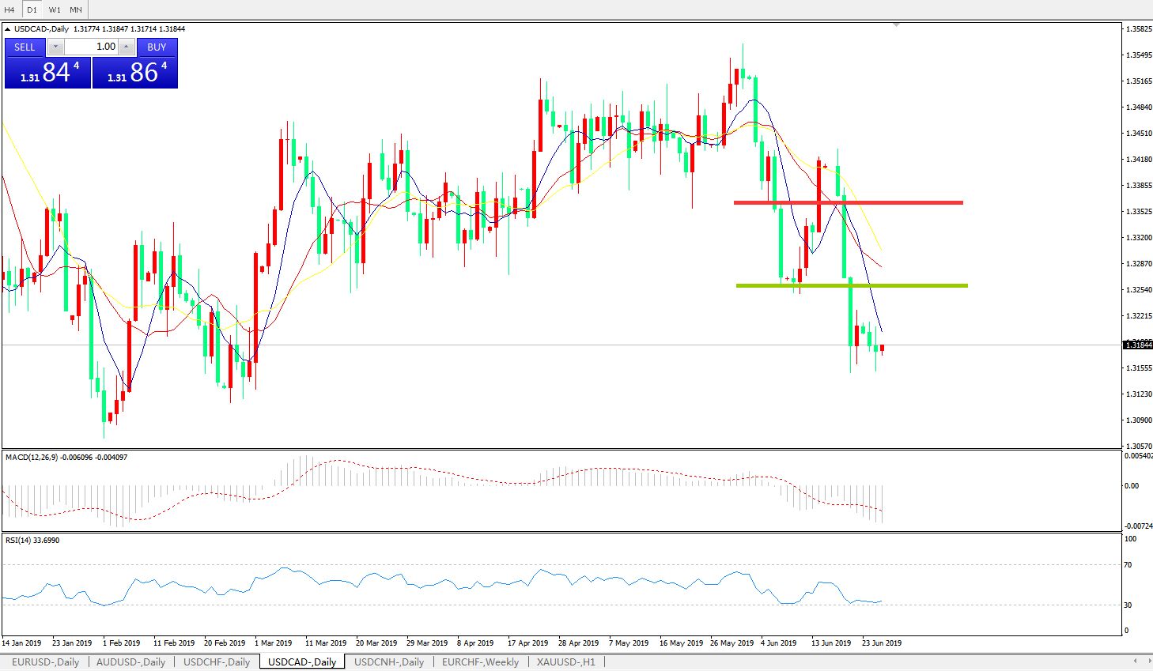Click the buy price tile 1.31864
This screenshot has width=1153, height=671.
point(135,73)
